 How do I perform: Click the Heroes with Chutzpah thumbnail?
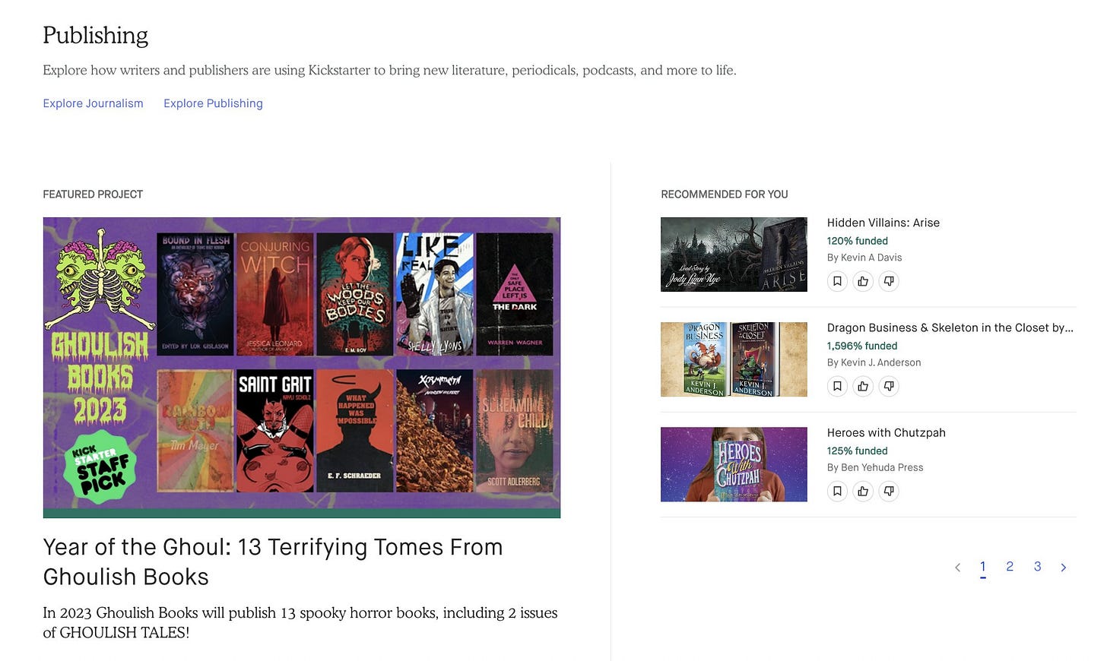(x=734, y=464)
